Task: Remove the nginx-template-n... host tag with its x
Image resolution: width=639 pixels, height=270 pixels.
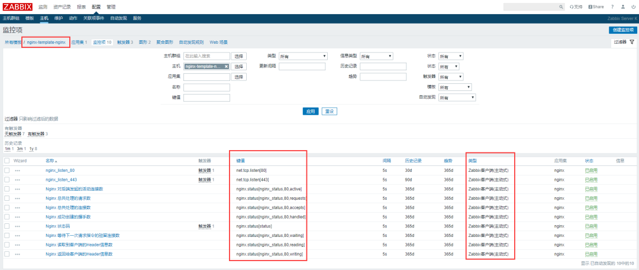Action: pyautogui.click(x=226, y=66)
